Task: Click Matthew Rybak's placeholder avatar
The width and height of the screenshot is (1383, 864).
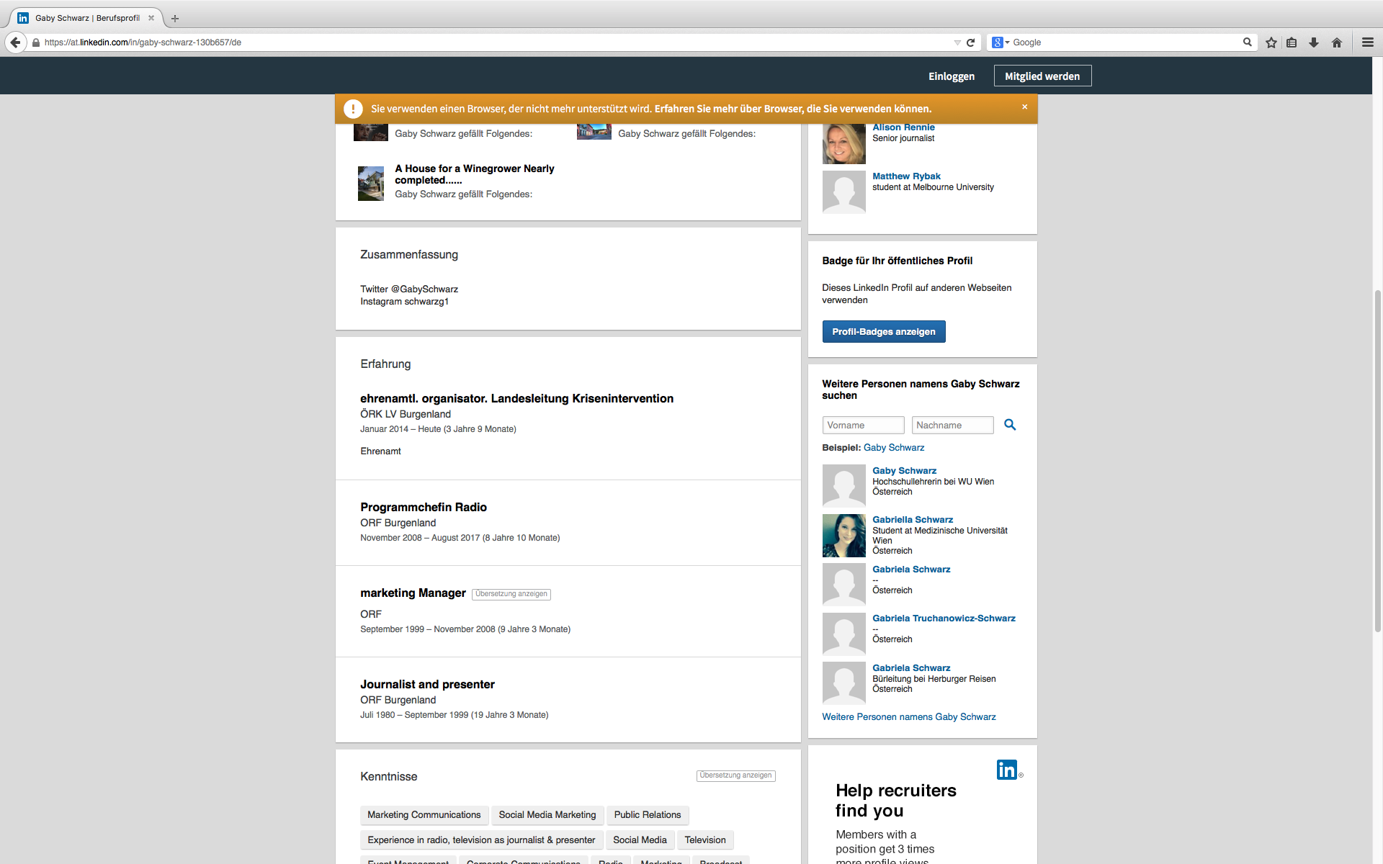Action: 843,192
